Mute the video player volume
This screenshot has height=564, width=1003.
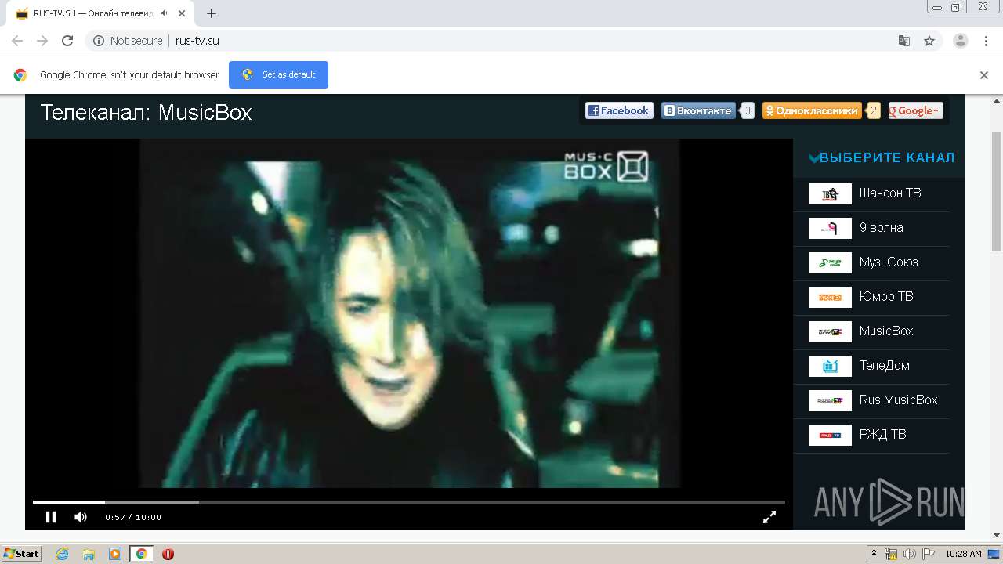pyautogui.click(x=81, y=517)
